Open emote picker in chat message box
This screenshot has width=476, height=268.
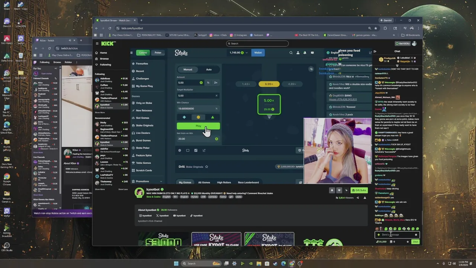pyautogui.click(x=416, y=235)
